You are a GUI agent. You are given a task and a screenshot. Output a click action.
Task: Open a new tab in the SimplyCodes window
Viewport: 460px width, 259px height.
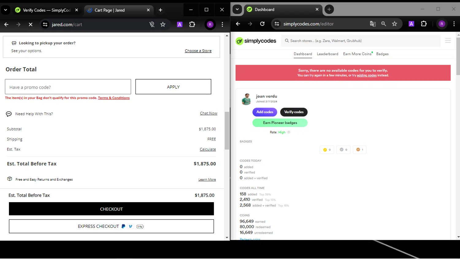329,9
